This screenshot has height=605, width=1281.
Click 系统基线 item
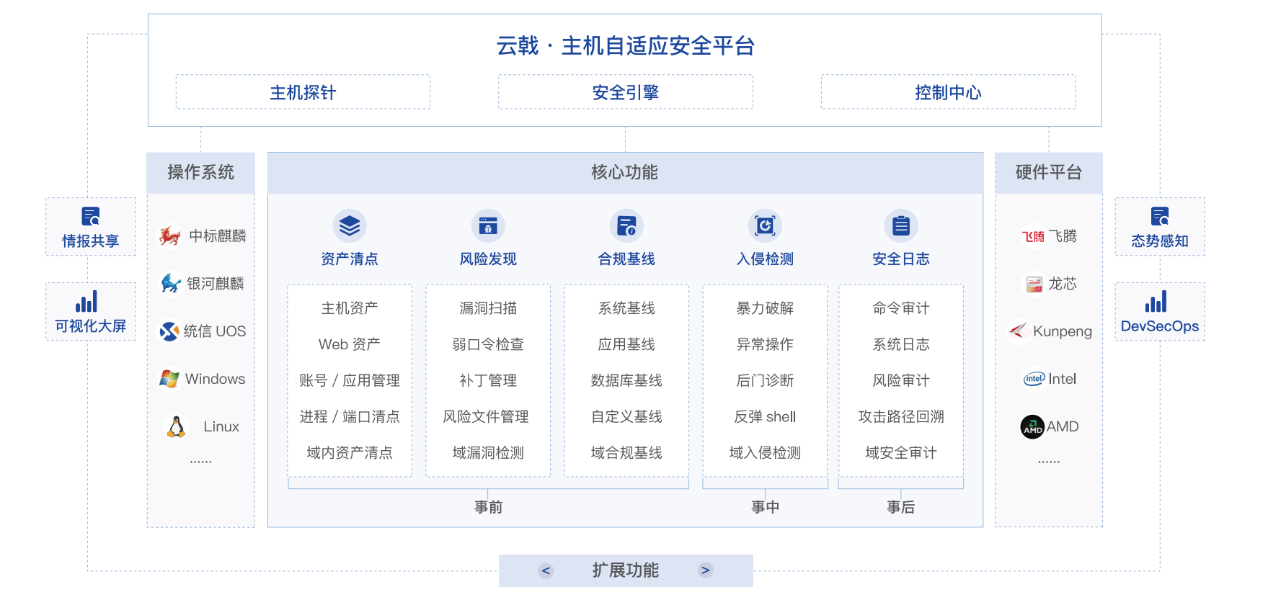[x=626, y=308]
